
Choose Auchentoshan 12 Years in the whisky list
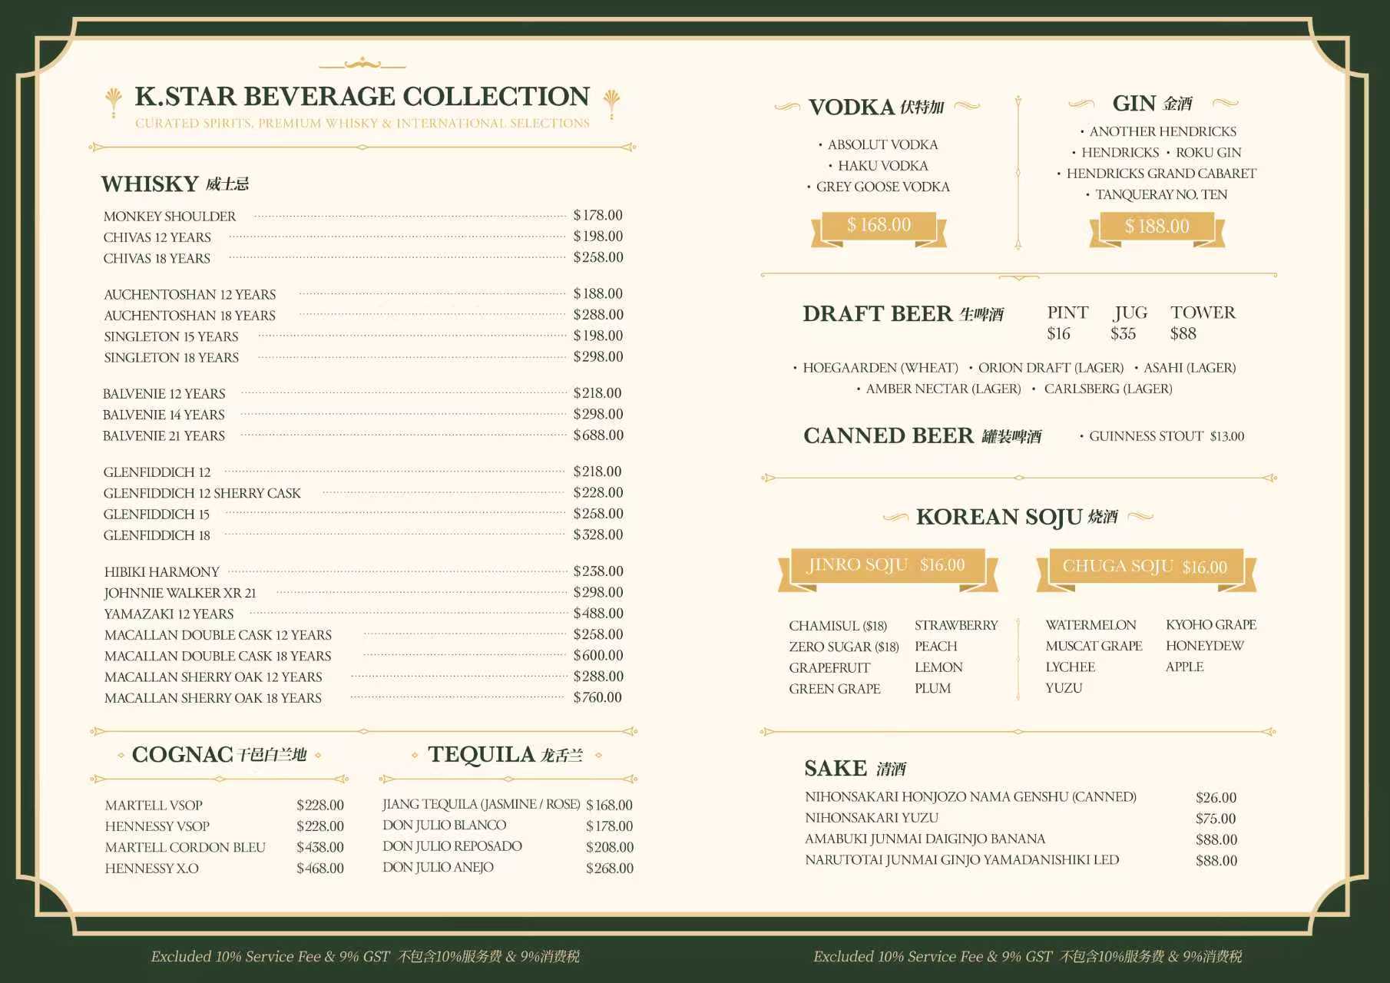pyautogui.click(x=190, y=295)
